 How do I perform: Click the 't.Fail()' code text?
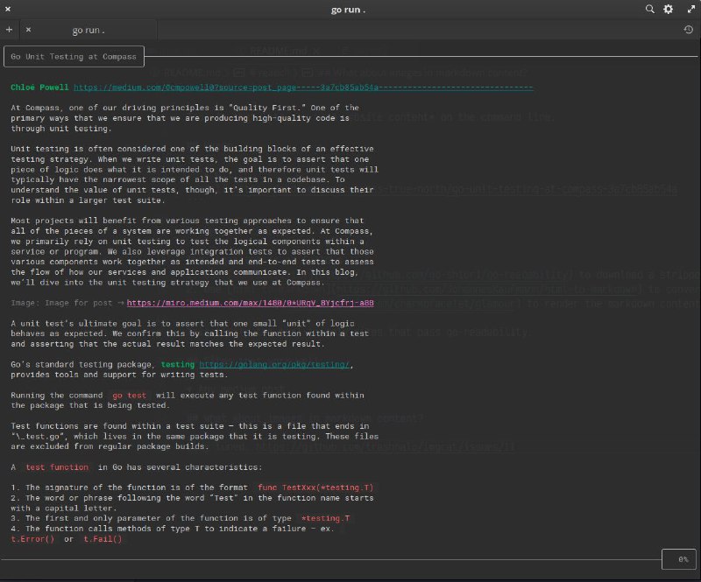pyautogui.click(x=103, y=539)
